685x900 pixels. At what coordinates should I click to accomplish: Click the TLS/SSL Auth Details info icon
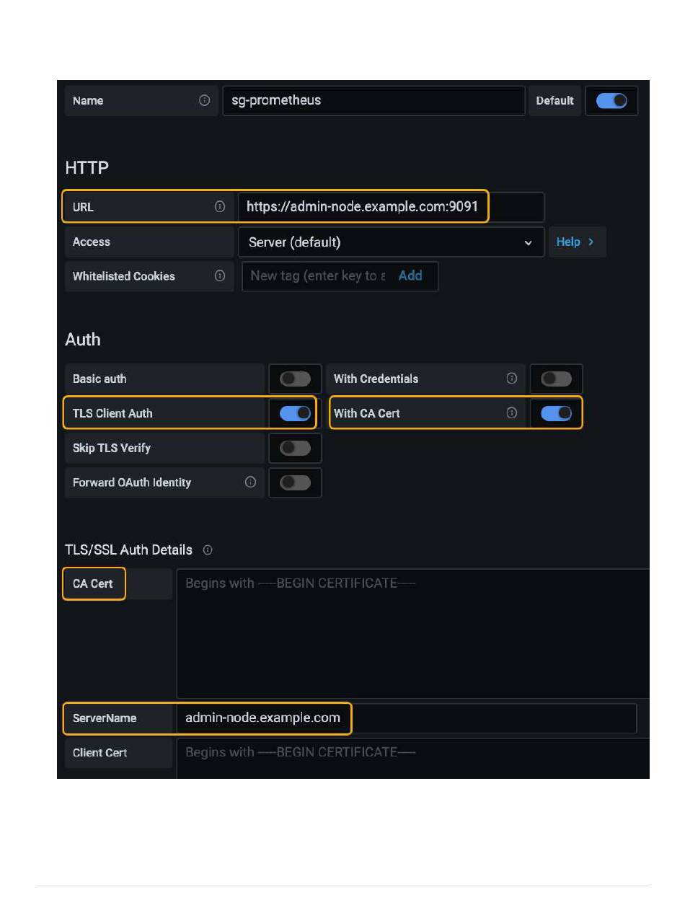click(x=208, y=550)
